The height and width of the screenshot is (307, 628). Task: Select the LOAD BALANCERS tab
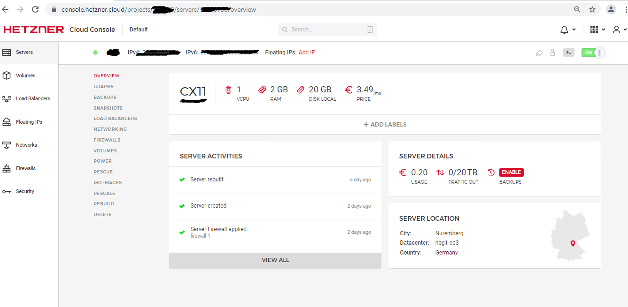116,119
